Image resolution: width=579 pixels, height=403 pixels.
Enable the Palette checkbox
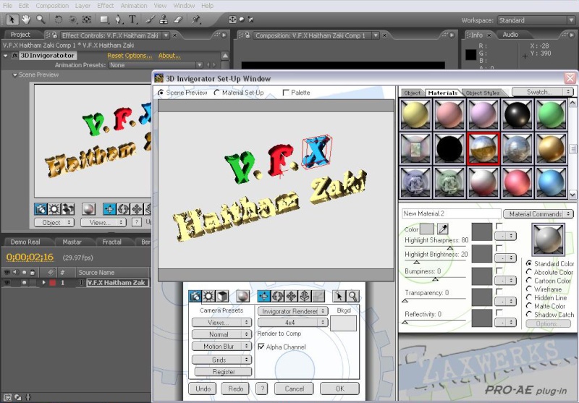pos(286,93)
